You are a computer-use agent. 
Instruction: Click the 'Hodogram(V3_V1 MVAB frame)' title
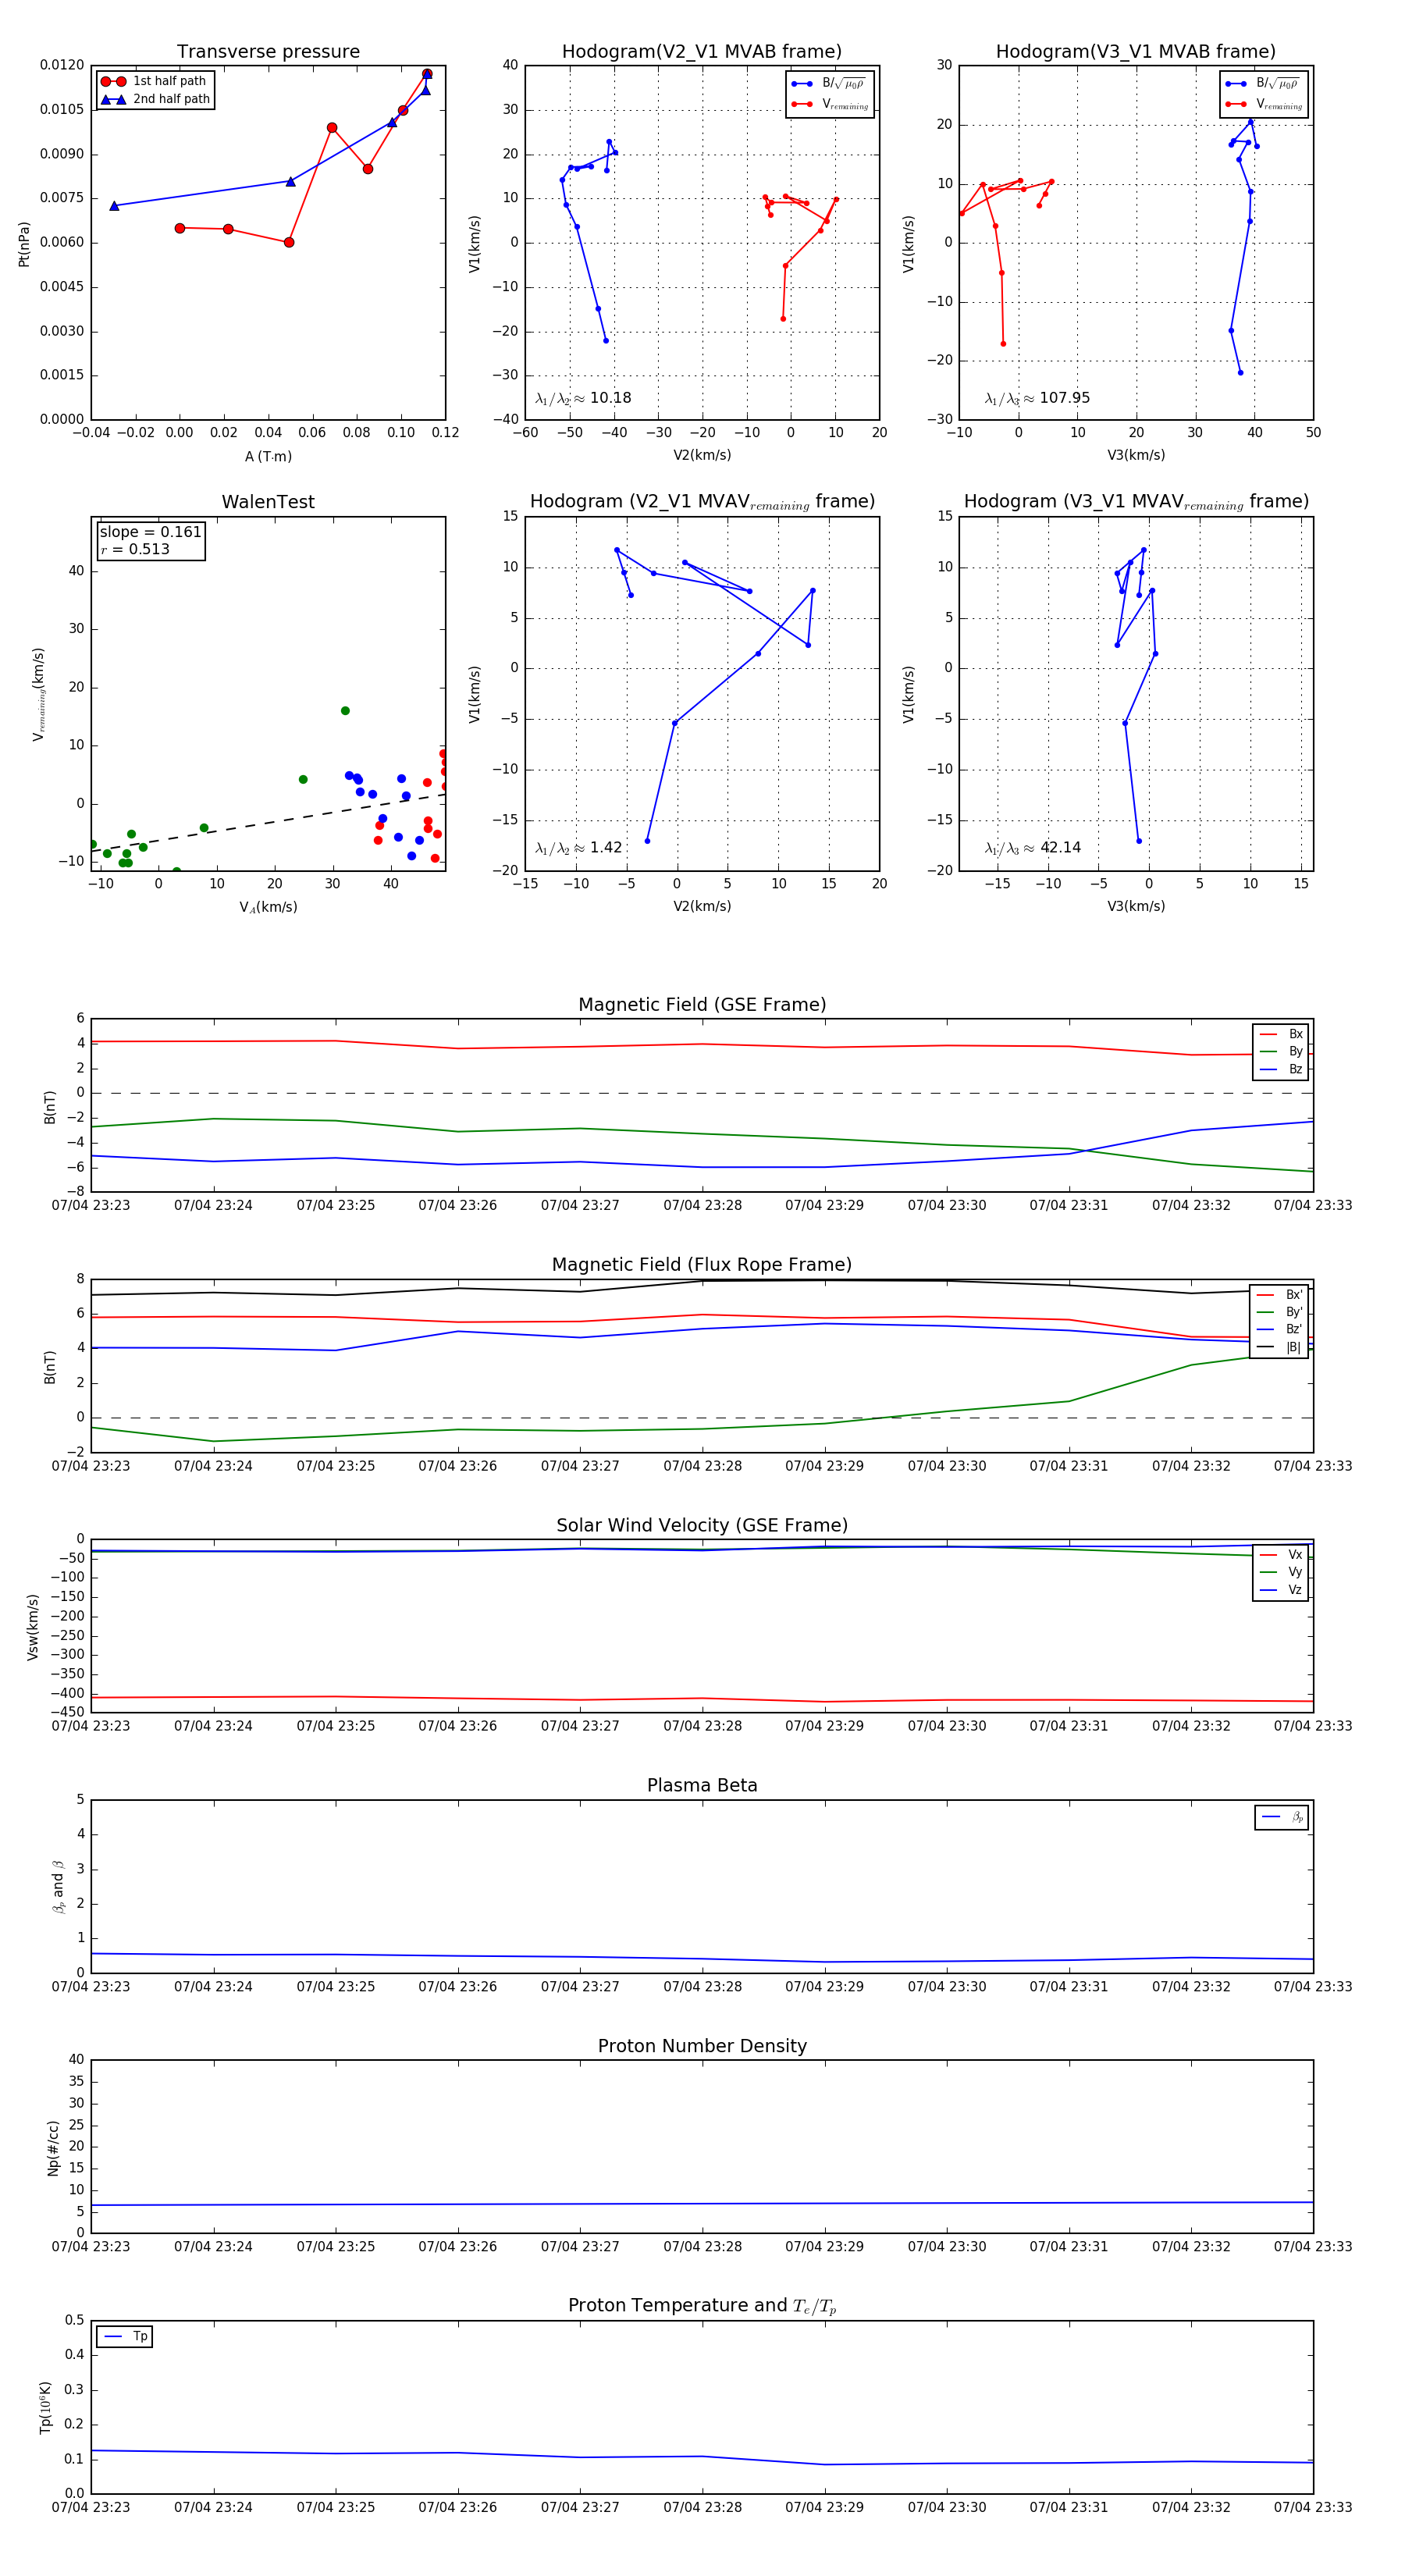tap(1135, 52)
